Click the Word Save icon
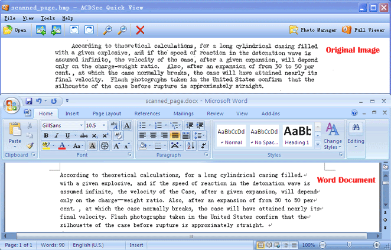The height and width of the screenshot is (250, 391). 29,101
